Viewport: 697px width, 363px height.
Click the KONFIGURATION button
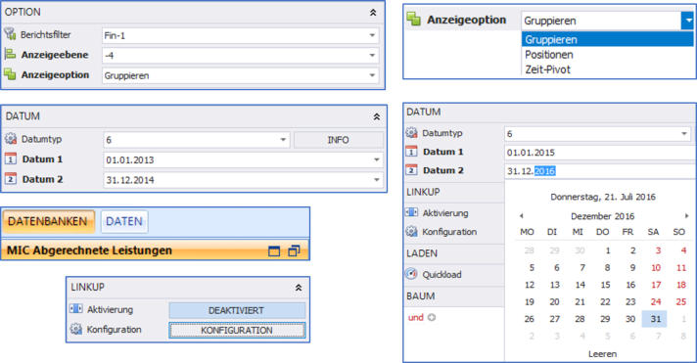(x=237, y=330)
